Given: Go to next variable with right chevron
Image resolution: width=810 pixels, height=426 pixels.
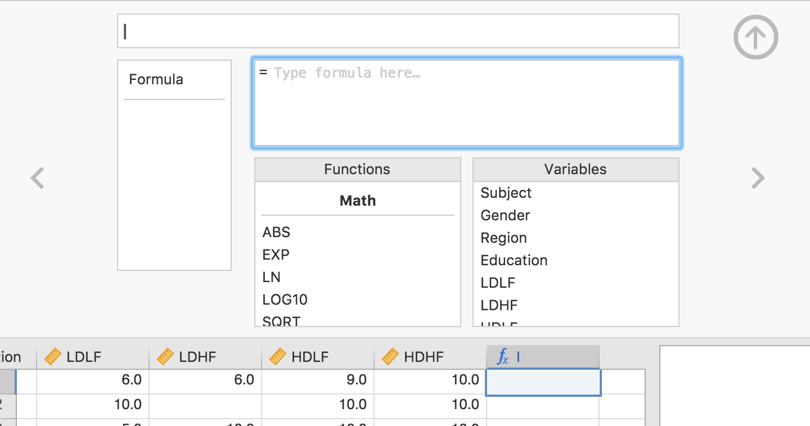Looking at the screenshot, I should tap(758, 178).
